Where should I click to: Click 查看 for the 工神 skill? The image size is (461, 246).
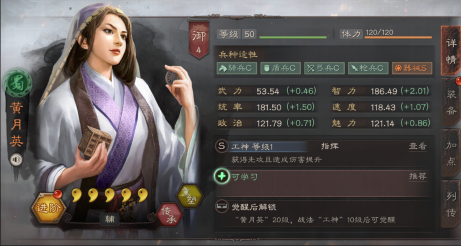click(417, 146)
